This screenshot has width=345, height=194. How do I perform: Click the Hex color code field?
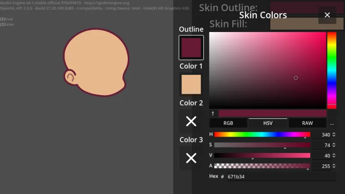pyautogui.click(x=280, y=176)
